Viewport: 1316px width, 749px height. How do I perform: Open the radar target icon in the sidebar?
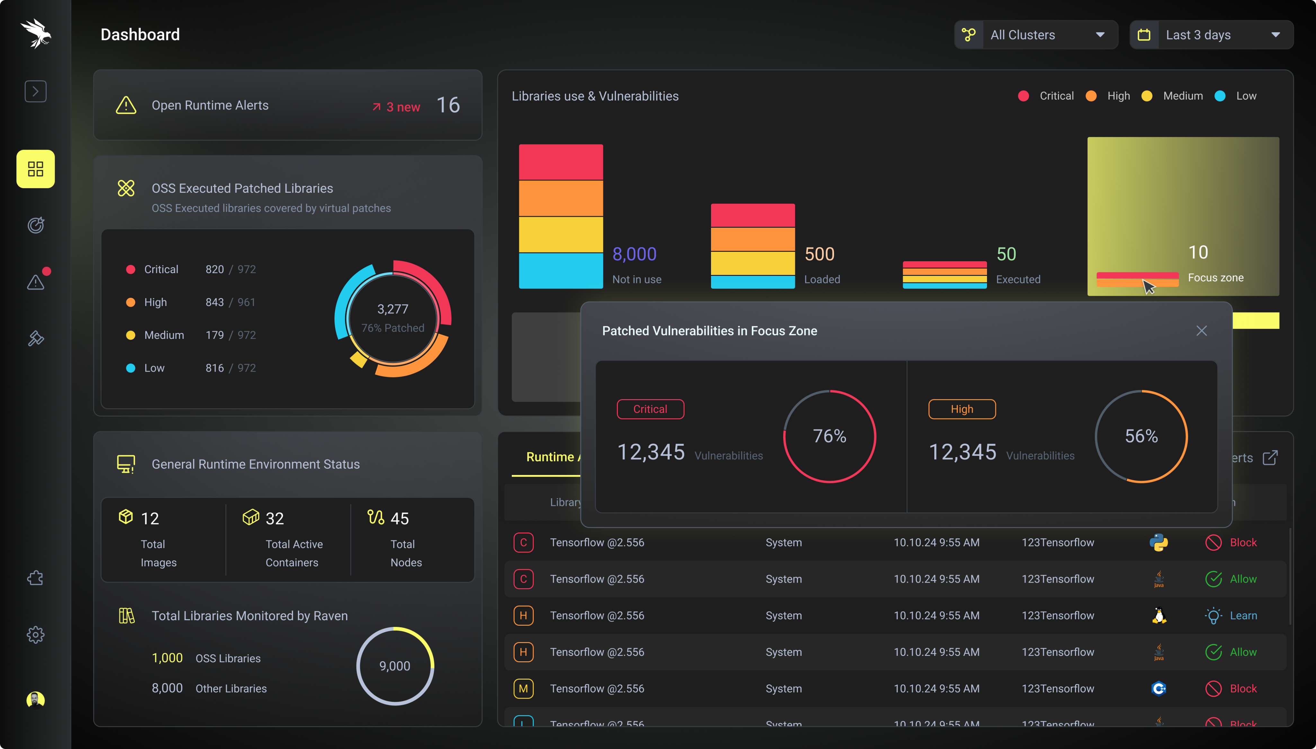[35, 225]
